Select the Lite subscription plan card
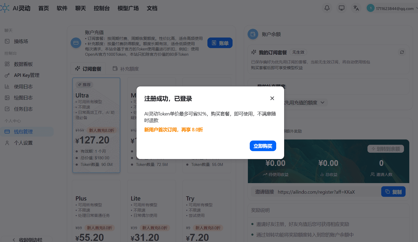This screenshot has width=418, height=242. (152, 211)
